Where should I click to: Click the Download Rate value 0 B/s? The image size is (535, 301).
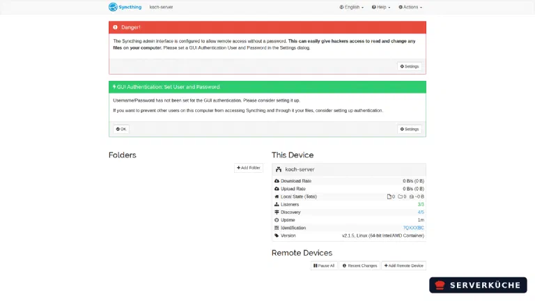coord(413,181)
